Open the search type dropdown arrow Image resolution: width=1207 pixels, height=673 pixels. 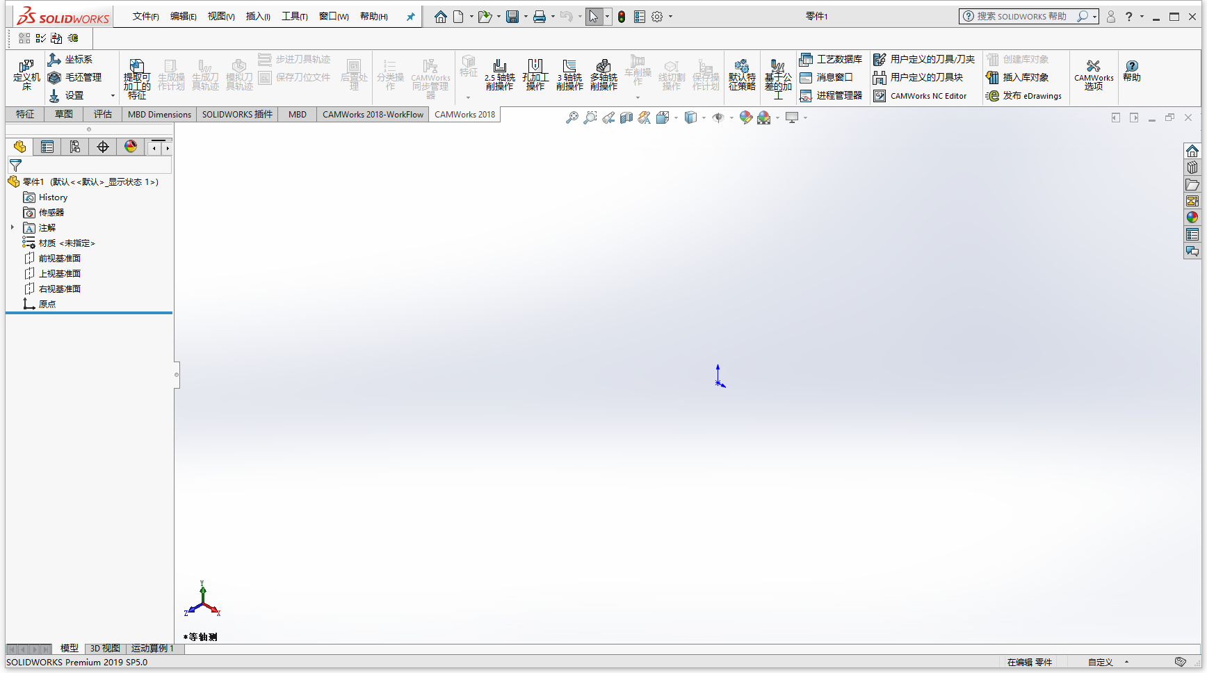click(1094, 17)
